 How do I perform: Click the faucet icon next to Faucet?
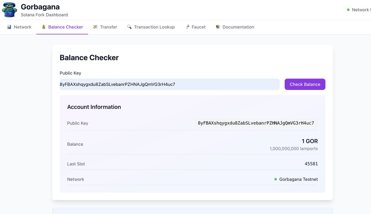click(187, 27)
